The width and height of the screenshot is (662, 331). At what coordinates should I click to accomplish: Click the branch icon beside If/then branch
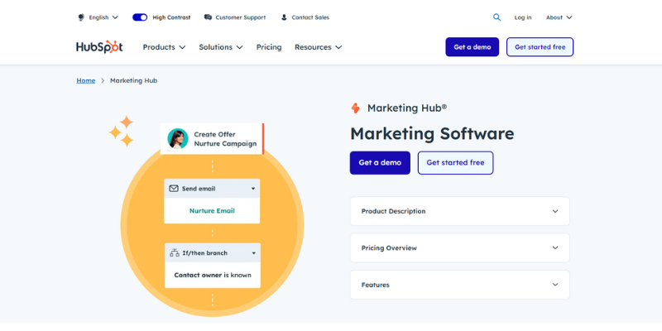[175, 253]
